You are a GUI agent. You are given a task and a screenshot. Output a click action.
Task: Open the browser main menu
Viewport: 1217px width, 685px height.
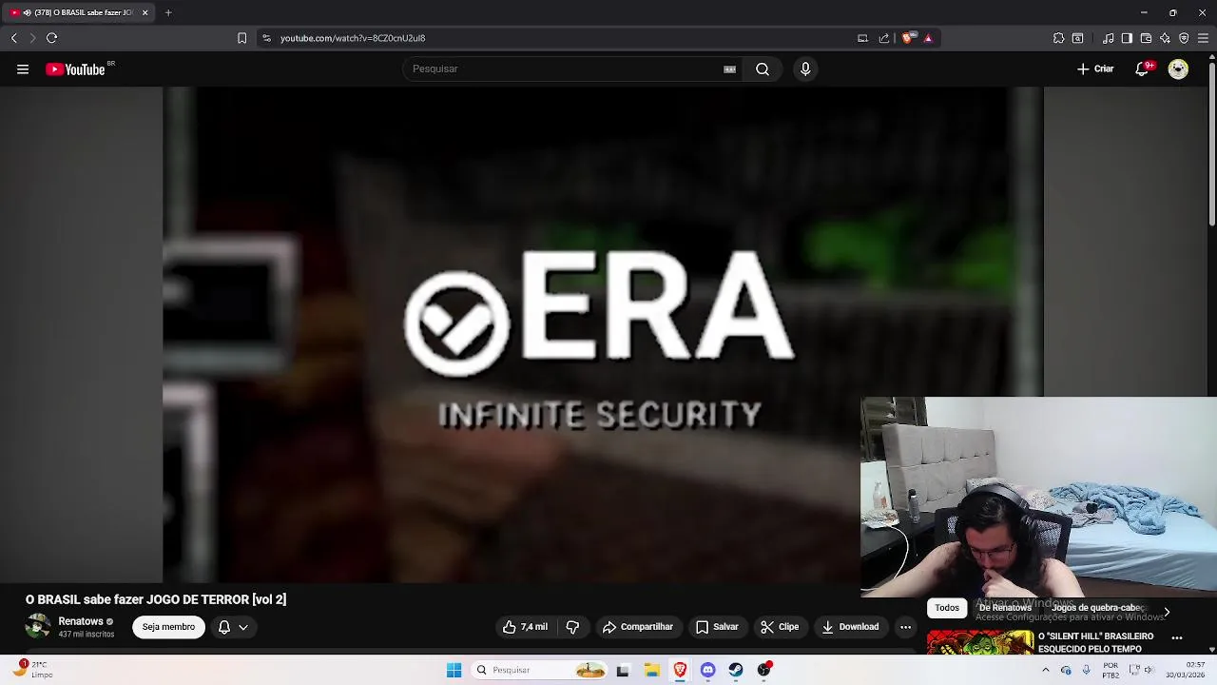pyautogui.click(x=1203, y=38)
